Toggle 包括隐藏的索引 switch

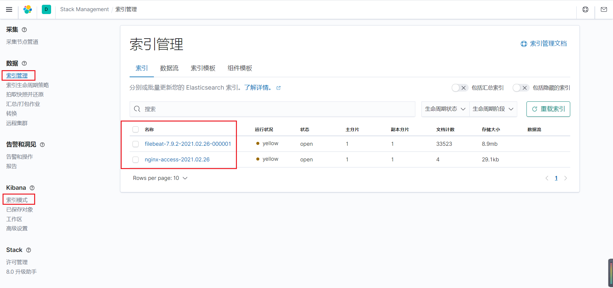click(521, 88)
